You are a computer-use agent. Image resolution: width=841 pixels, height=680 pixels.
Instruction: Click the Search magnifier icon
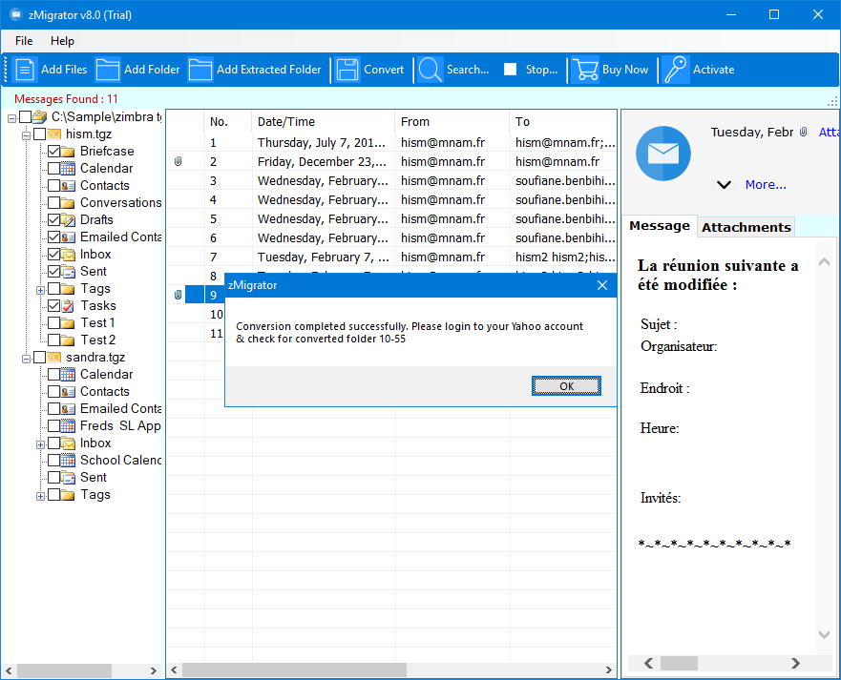[x=431, y=70]
